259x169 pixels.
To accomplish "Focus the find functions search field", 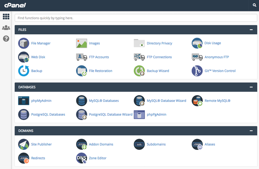I will pyautogui.click(x=136, y=18).
